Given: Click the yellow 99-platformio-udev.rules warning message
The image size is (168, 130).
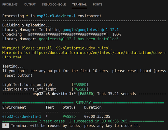Looking at the screenshot, I should pos(57,48).
